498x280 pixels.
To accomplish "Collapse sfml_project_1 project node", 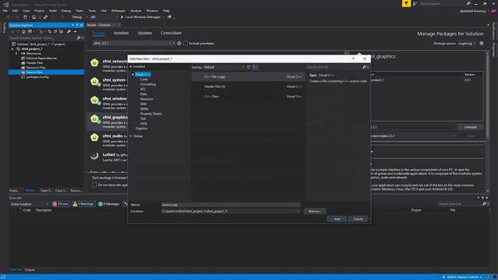I will point(13,49).
